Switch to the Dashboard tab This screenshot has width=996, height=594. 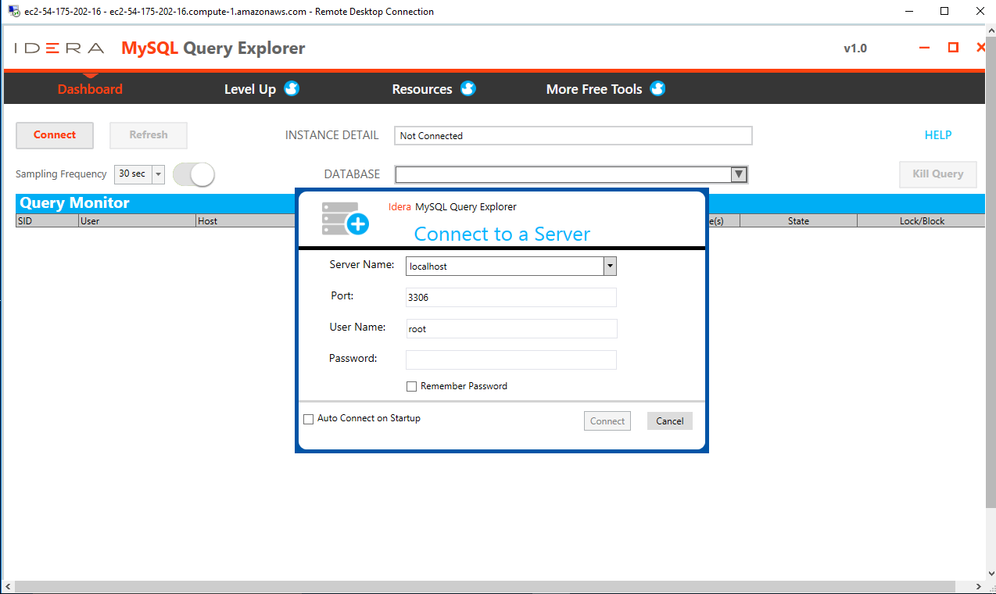pyautogui.click(x=89, y=88)
